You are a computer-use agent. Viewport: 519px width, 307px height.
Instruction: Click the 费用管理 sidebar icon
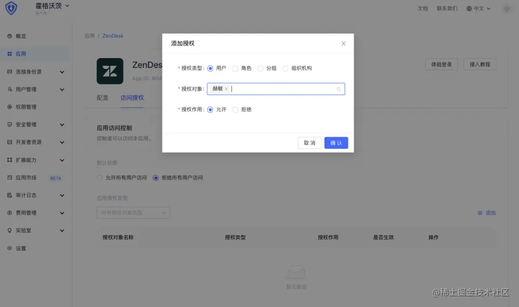[10, 213]
